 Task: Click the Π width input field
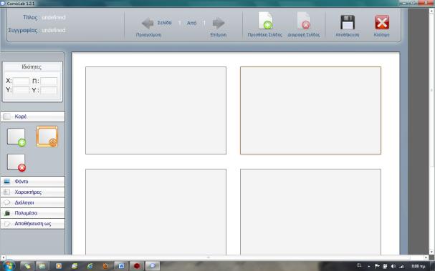[x=49, y=81]
